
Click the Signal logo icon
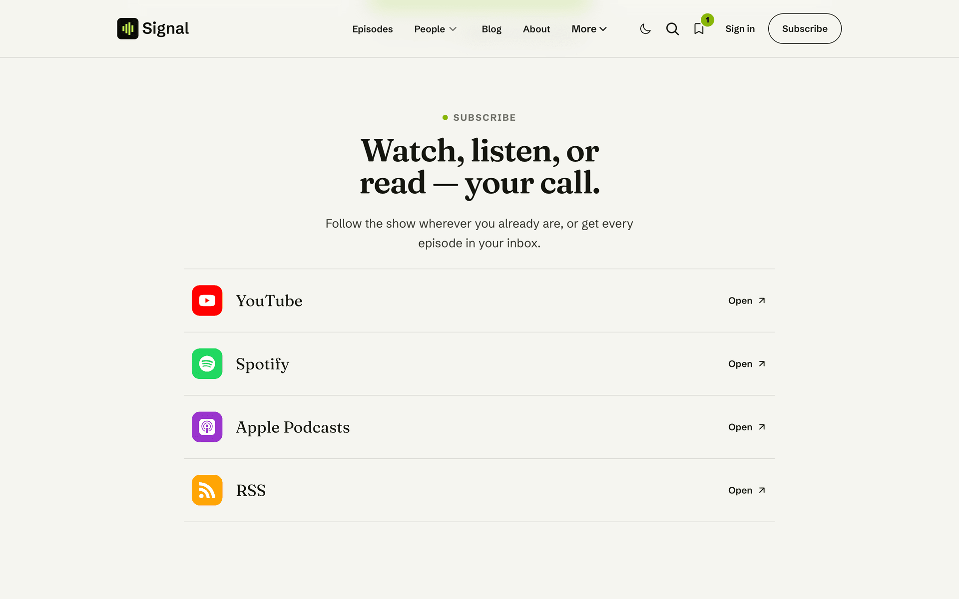point(127,28)
